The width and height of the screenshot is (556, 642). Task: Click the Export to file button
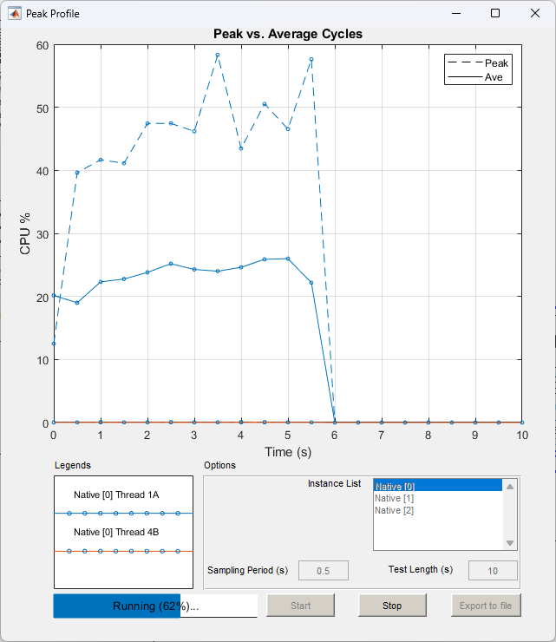(x=486, y=606)
